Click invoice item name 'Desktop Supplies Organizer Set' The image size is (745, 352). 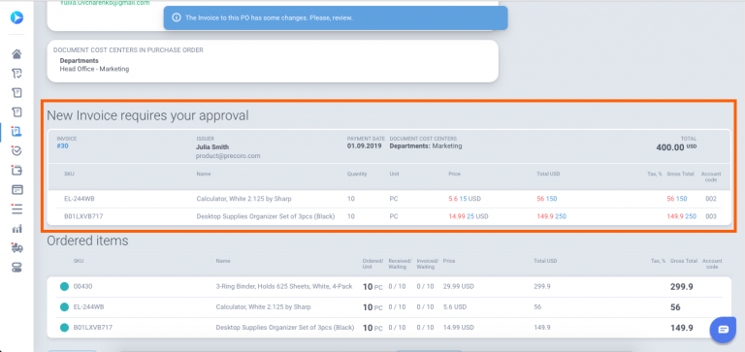[266, 216]
